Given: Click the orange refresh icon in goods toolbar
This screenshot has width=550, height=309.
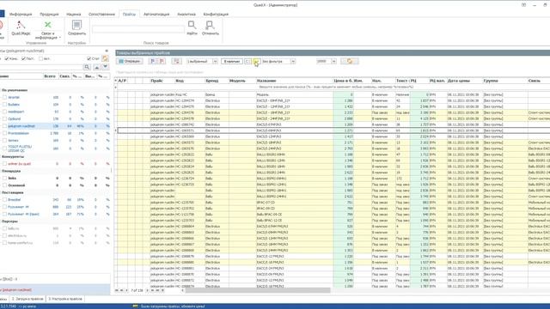Looking at the screenshot, I should [350, 61].
